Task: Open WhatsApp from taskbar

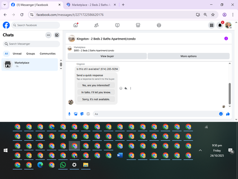Action: click(x=63, y=165)
